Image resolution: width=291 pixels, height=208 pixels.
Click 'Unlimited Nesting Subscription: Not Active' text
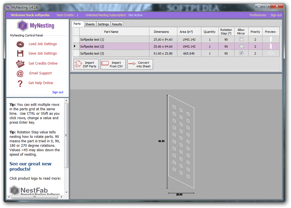click(114, 15)
